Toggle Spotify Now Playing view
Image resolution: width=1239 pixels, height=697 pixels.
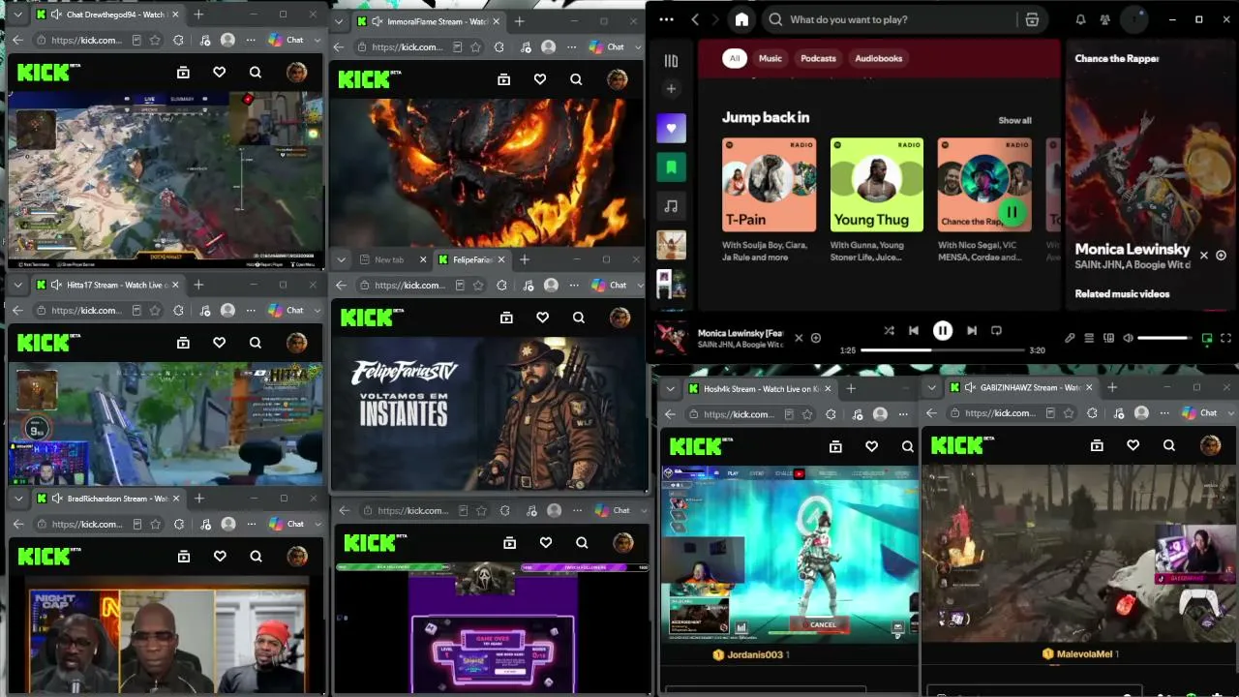point(1207,338)
